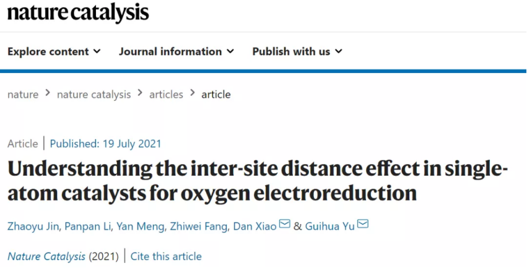
Task: Go to the nature breadcrumb link
Action: tap(23, 95)
